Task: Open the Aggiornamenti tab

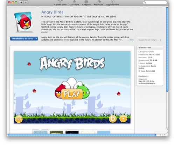Action: (113, 3)
